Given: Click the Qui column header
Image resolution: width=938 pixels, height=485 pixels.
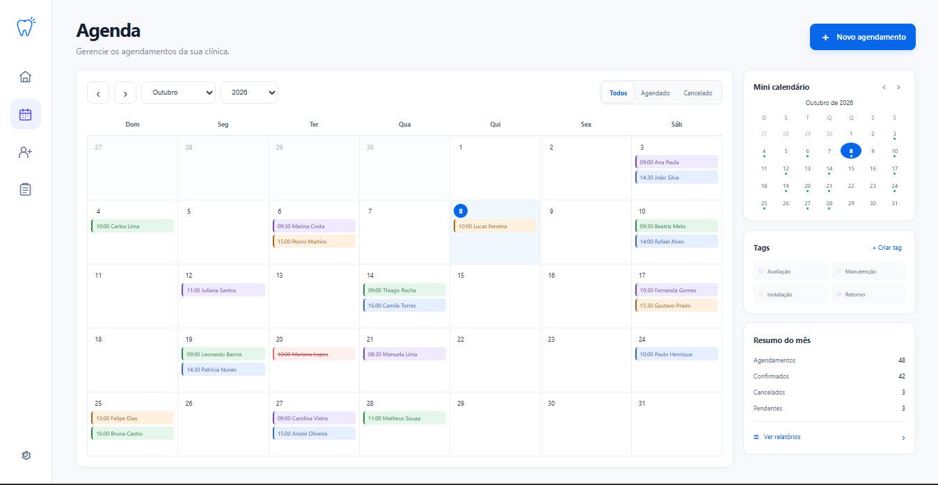Looking at the screenshot, I should (x=495, y=125).
